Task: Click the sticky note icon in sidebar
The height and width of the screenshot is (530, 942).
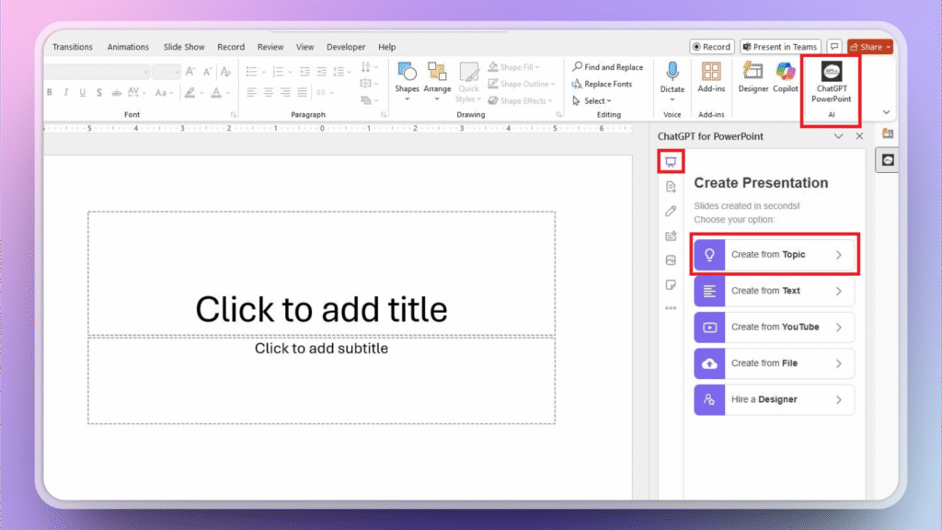Action: click(671, 285)
